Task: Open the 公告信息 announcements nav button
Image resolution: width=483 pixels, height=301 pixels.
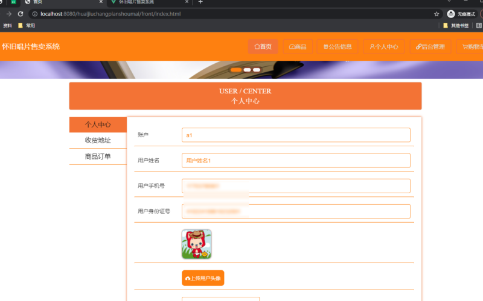Action: [x=337, y=47]
